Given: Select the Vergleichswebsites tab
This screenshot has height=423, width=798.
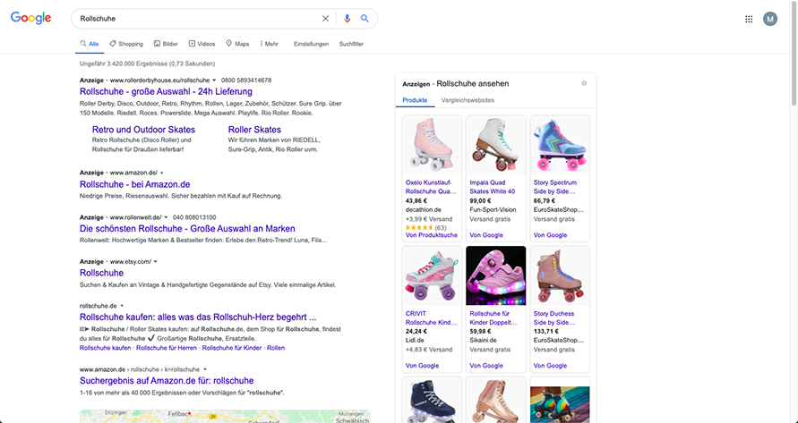Looking at the screenshot, I should (x=468, y=100).
